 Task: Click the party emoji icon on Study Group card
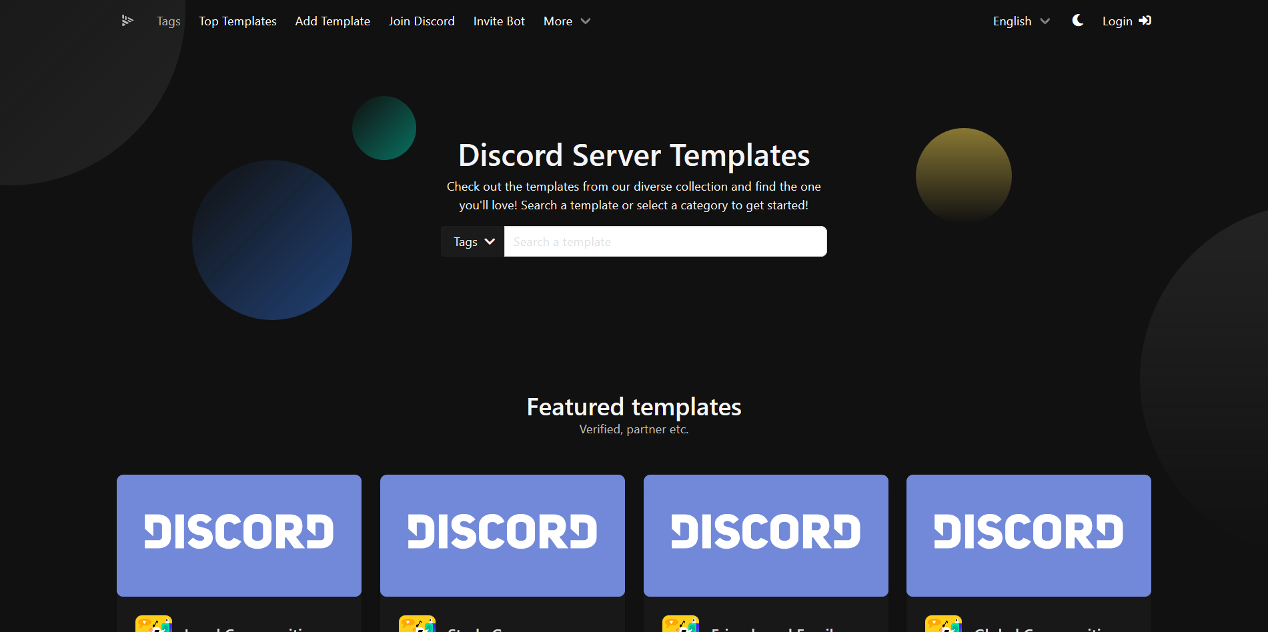[418, 625]
